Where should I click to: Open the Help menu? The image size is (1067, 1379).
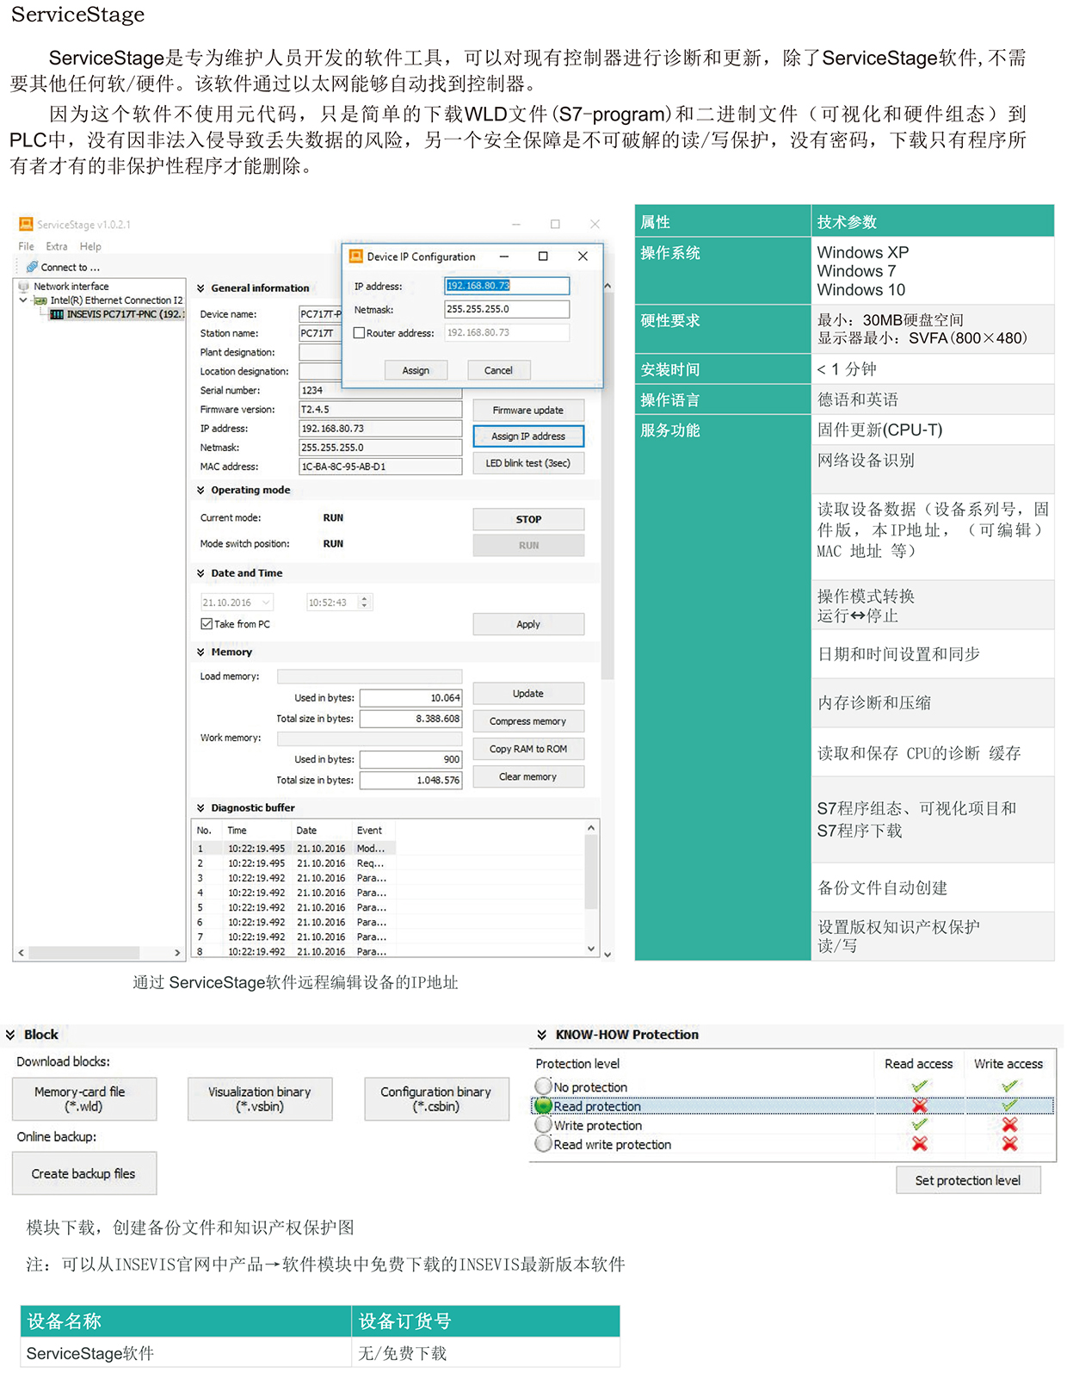[90, 246]
